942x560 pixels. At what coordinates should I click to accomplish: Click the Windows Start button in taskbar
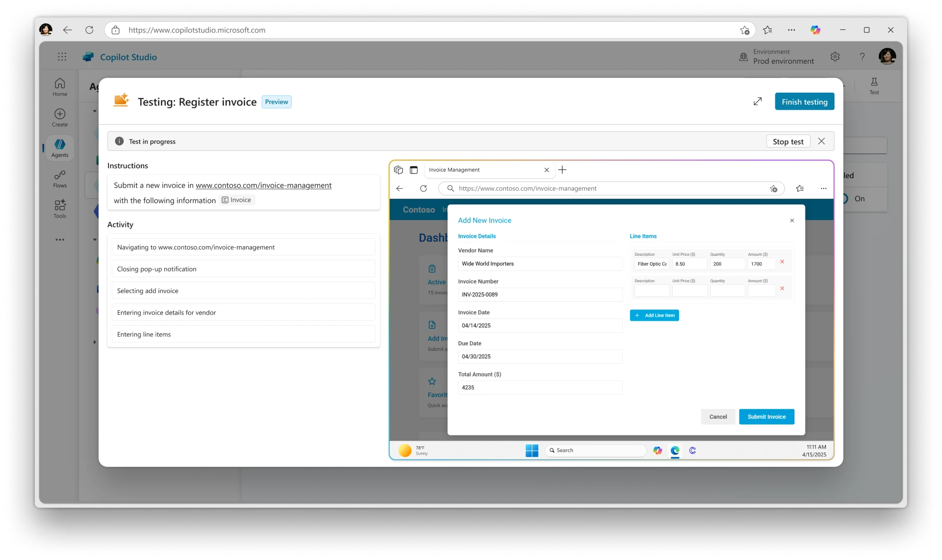click(531, 450)
